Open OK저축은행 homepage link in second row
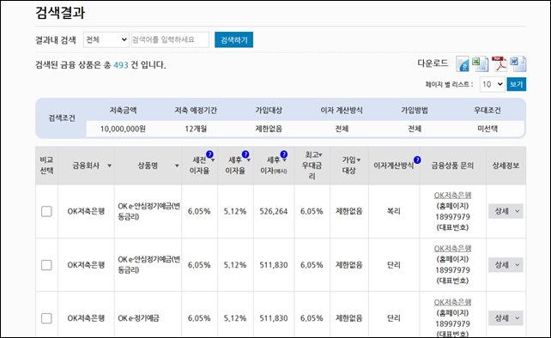Viewport: 551px width, 338px height. 452,249
